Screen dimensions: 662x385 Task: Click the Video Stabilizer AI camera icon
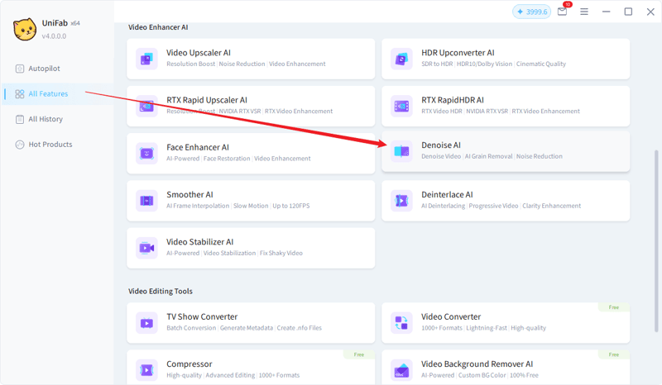(146, 248)
